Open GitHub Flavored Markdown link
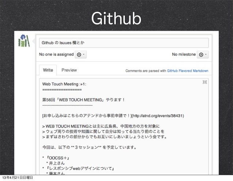 pyautogui.click(x=187, y=71)
